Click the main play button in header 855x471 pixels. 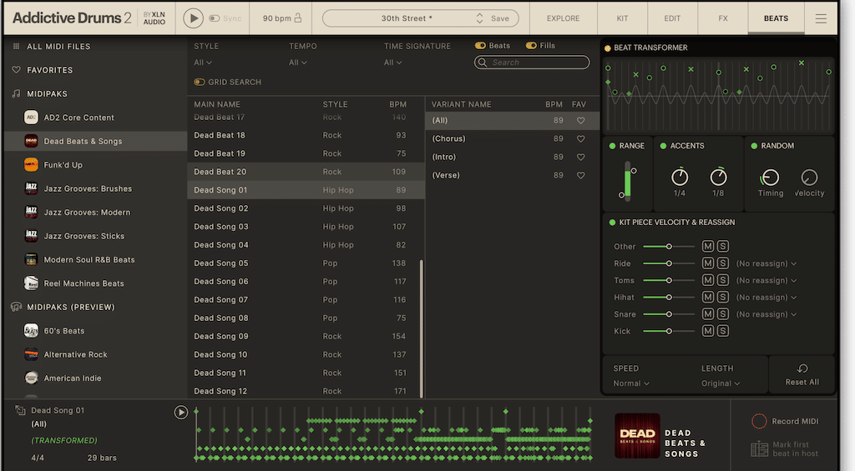tap(193, 18)
